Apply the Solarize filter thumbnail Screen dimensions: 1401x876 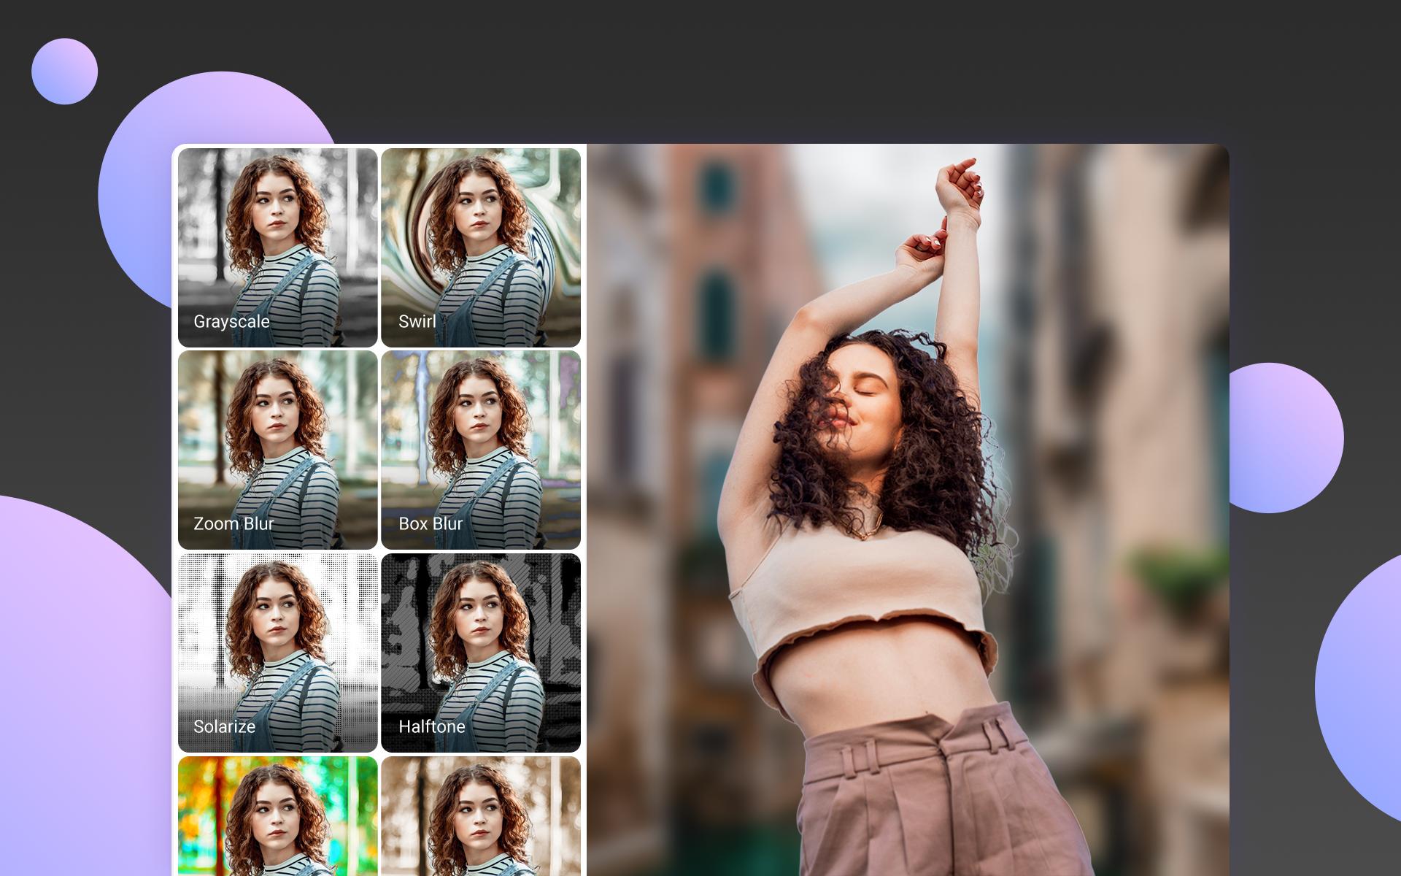[278, 653]
